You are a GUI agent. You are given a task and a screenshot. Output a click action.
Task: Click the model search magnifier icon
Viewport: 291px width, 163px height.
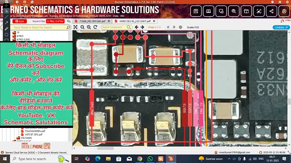pos(68,27)
